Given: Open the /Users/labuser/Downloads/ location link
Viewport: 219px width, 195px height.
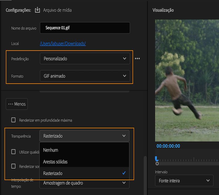Looking at the screenshot, I should click(x=63, y=43).
